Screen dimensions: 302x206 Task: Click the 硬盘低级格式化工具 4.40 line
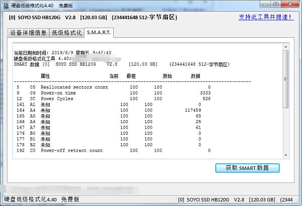[x=43, y=58]
